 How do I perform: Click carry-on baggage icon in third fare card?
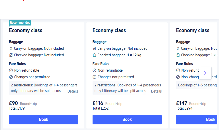click(x=178, y=48)
